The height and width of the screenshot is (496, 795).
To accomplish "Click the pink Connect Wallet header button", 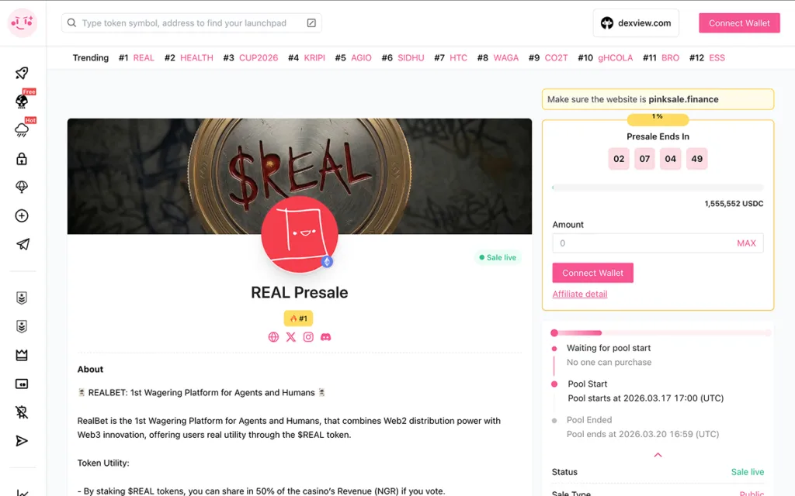I will point(739,22).
